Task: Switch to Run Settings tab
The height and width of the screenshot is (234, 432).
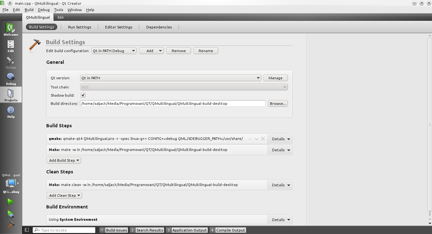Action: point(79,27)
